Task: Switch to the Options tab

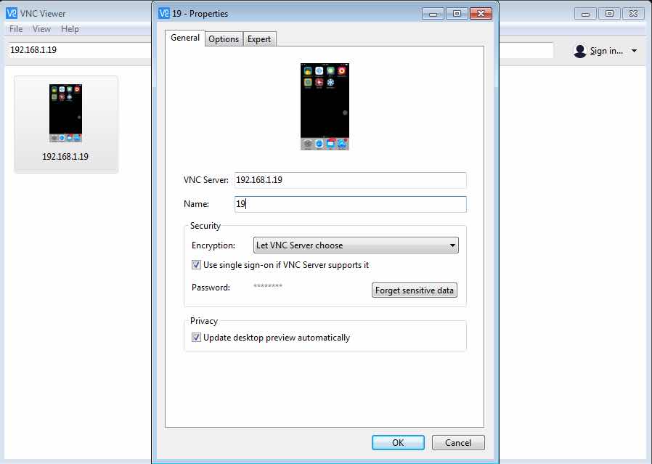Action: point(224,39)
